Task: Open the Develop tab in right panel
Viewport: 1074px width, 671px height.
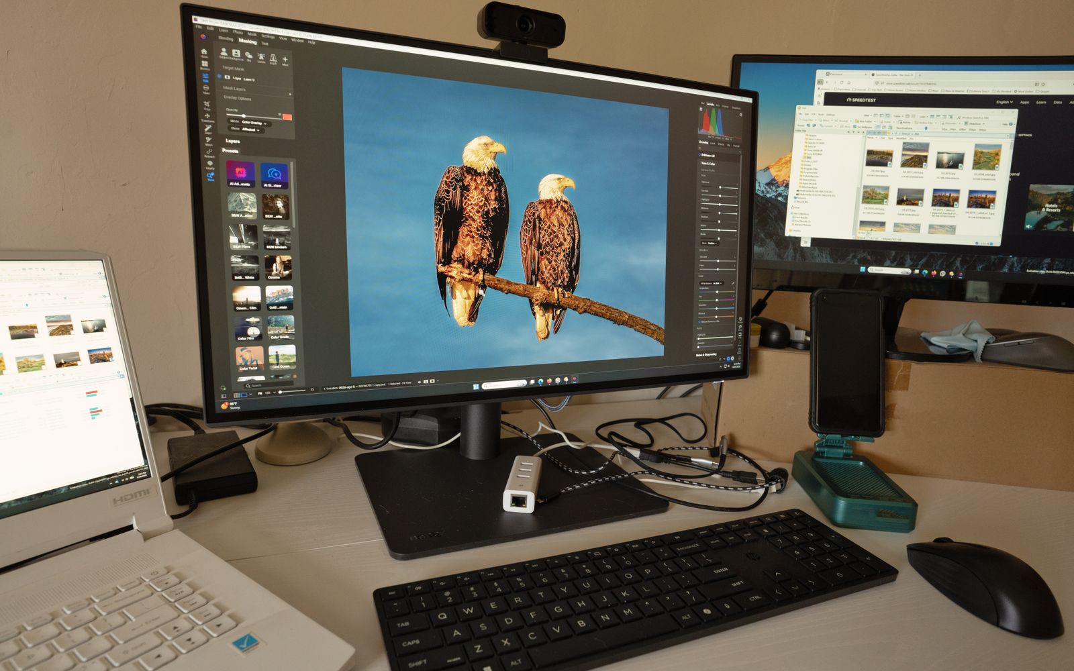Action: 703,142
